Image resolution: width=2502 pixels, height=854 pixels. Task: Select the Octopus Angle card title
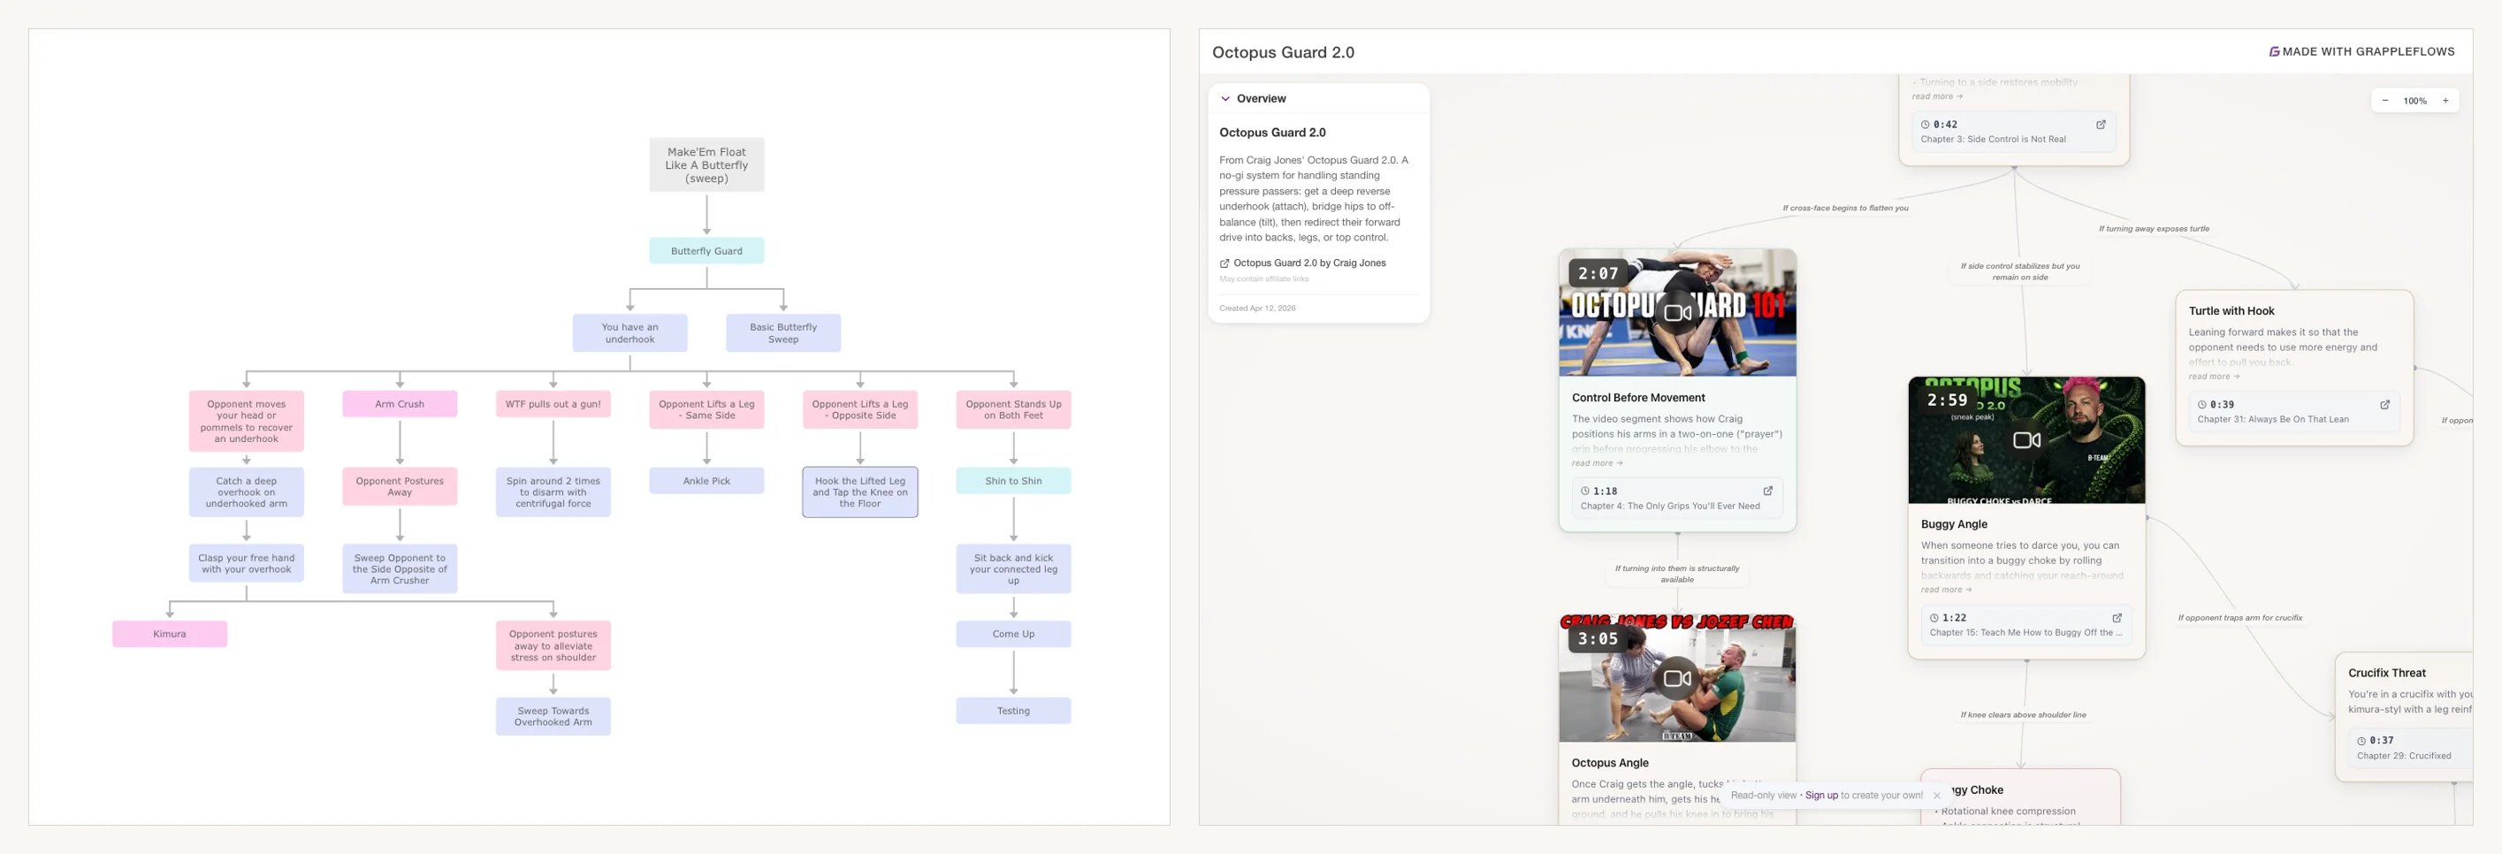coord(1609,764)
